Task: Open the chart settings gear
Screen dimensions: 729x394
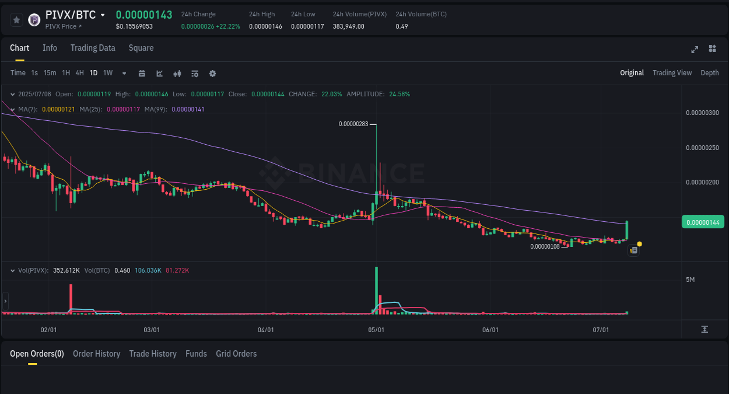Action: click(212, 73)
